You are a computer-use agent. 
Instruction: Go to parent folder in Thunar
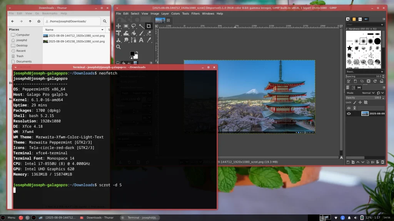(x=30, y=21)
